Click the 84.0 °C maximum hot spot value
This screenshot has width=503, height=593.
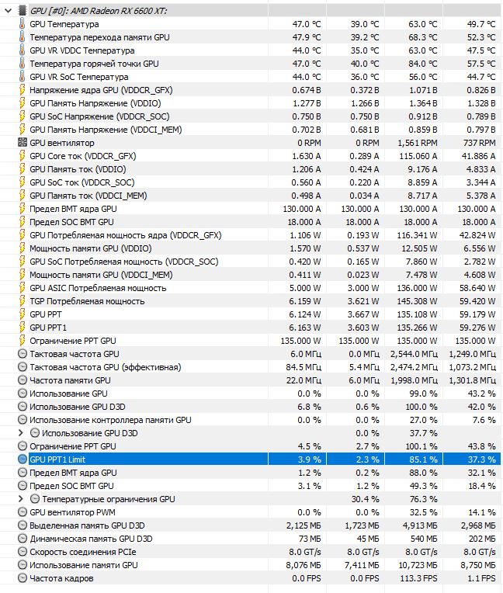(x=422, y=64)
